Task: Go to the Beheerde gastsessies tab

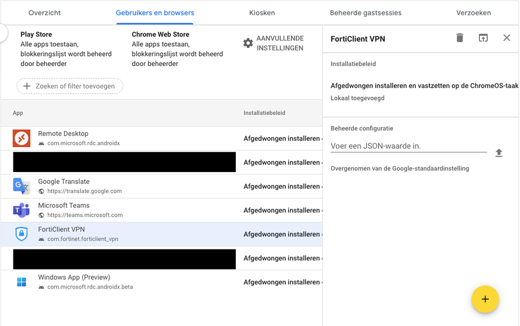Action: (x=365, y=12)
